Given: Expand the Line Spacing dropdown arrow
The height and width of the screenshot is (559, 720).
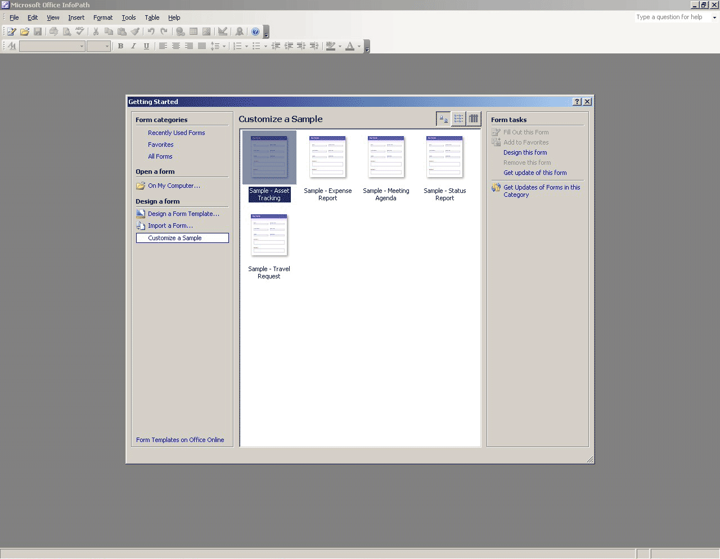Looking at the screenshot, I should pyautogui.click(x=224, y=47).
